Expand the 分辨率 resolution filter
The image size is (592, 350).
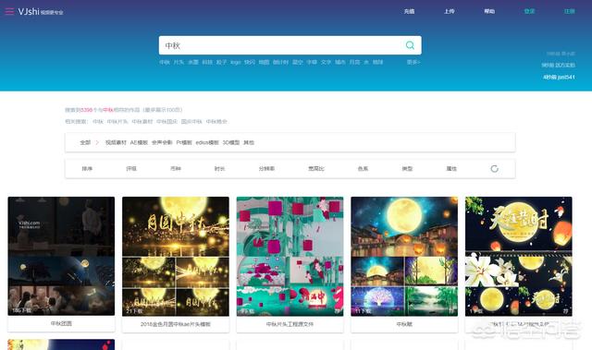(x=266, y=168)
